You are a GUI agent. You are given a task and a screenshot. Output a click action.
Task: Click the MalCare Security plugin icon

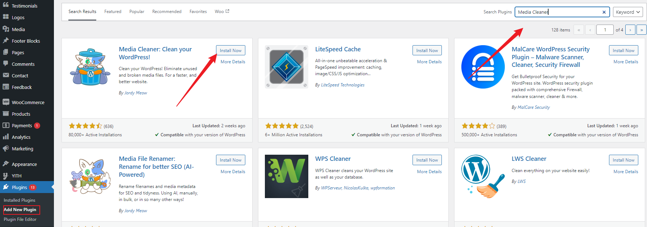(483, 67)
